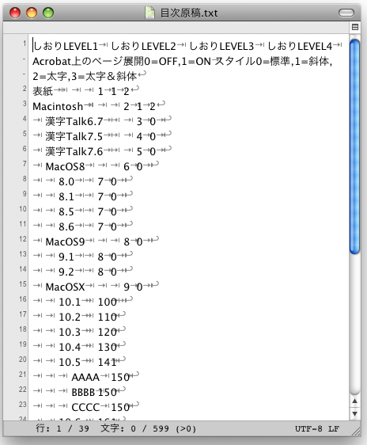Click 漢字Talk7.5 text on line 5
Image resolution: width=367 pixels, height=445 pixels.
pyautogui.click(x=74, y=136)
